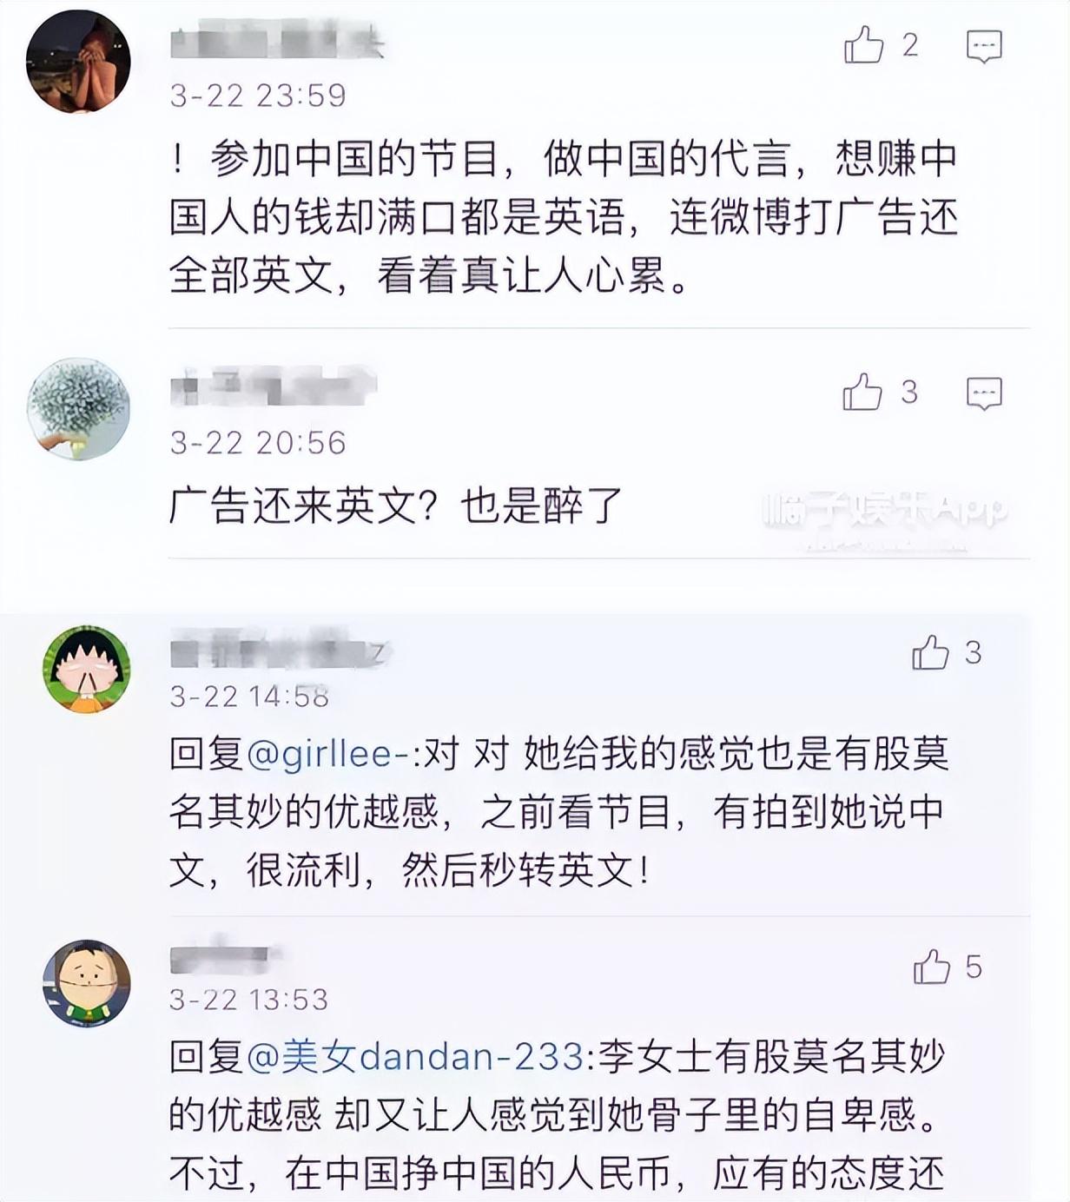This screenshot has height=1202, width=1070.
Task: Click the comment text 广告还来英文？也是醉了
Action: coord(396,505)
